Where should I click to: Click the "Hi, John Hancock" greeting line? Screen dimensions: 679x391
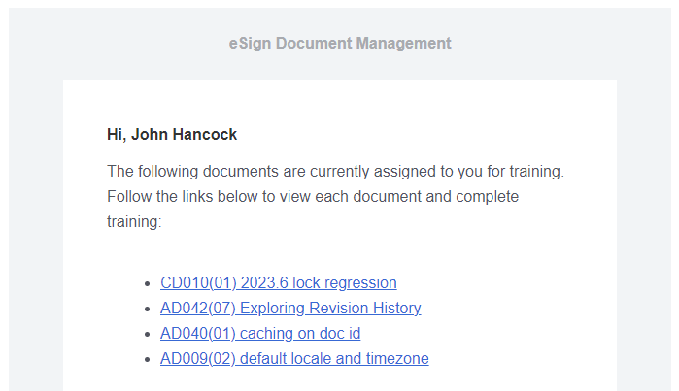pos(172,135)
